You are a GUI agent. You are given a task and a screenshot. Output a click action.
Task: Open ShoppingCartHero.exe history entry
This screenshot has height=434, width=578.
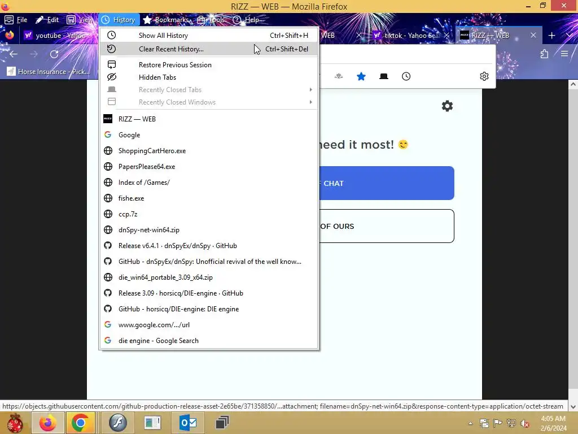pyautogui.click(x=209, y=151)
